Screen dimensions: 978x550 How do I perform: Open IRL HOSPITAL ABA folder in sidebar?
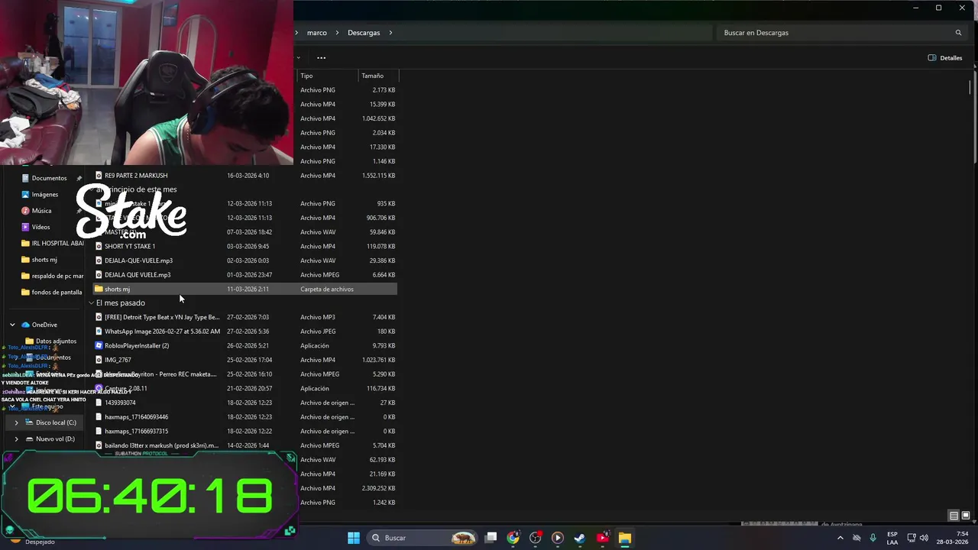tap(53, 244)
